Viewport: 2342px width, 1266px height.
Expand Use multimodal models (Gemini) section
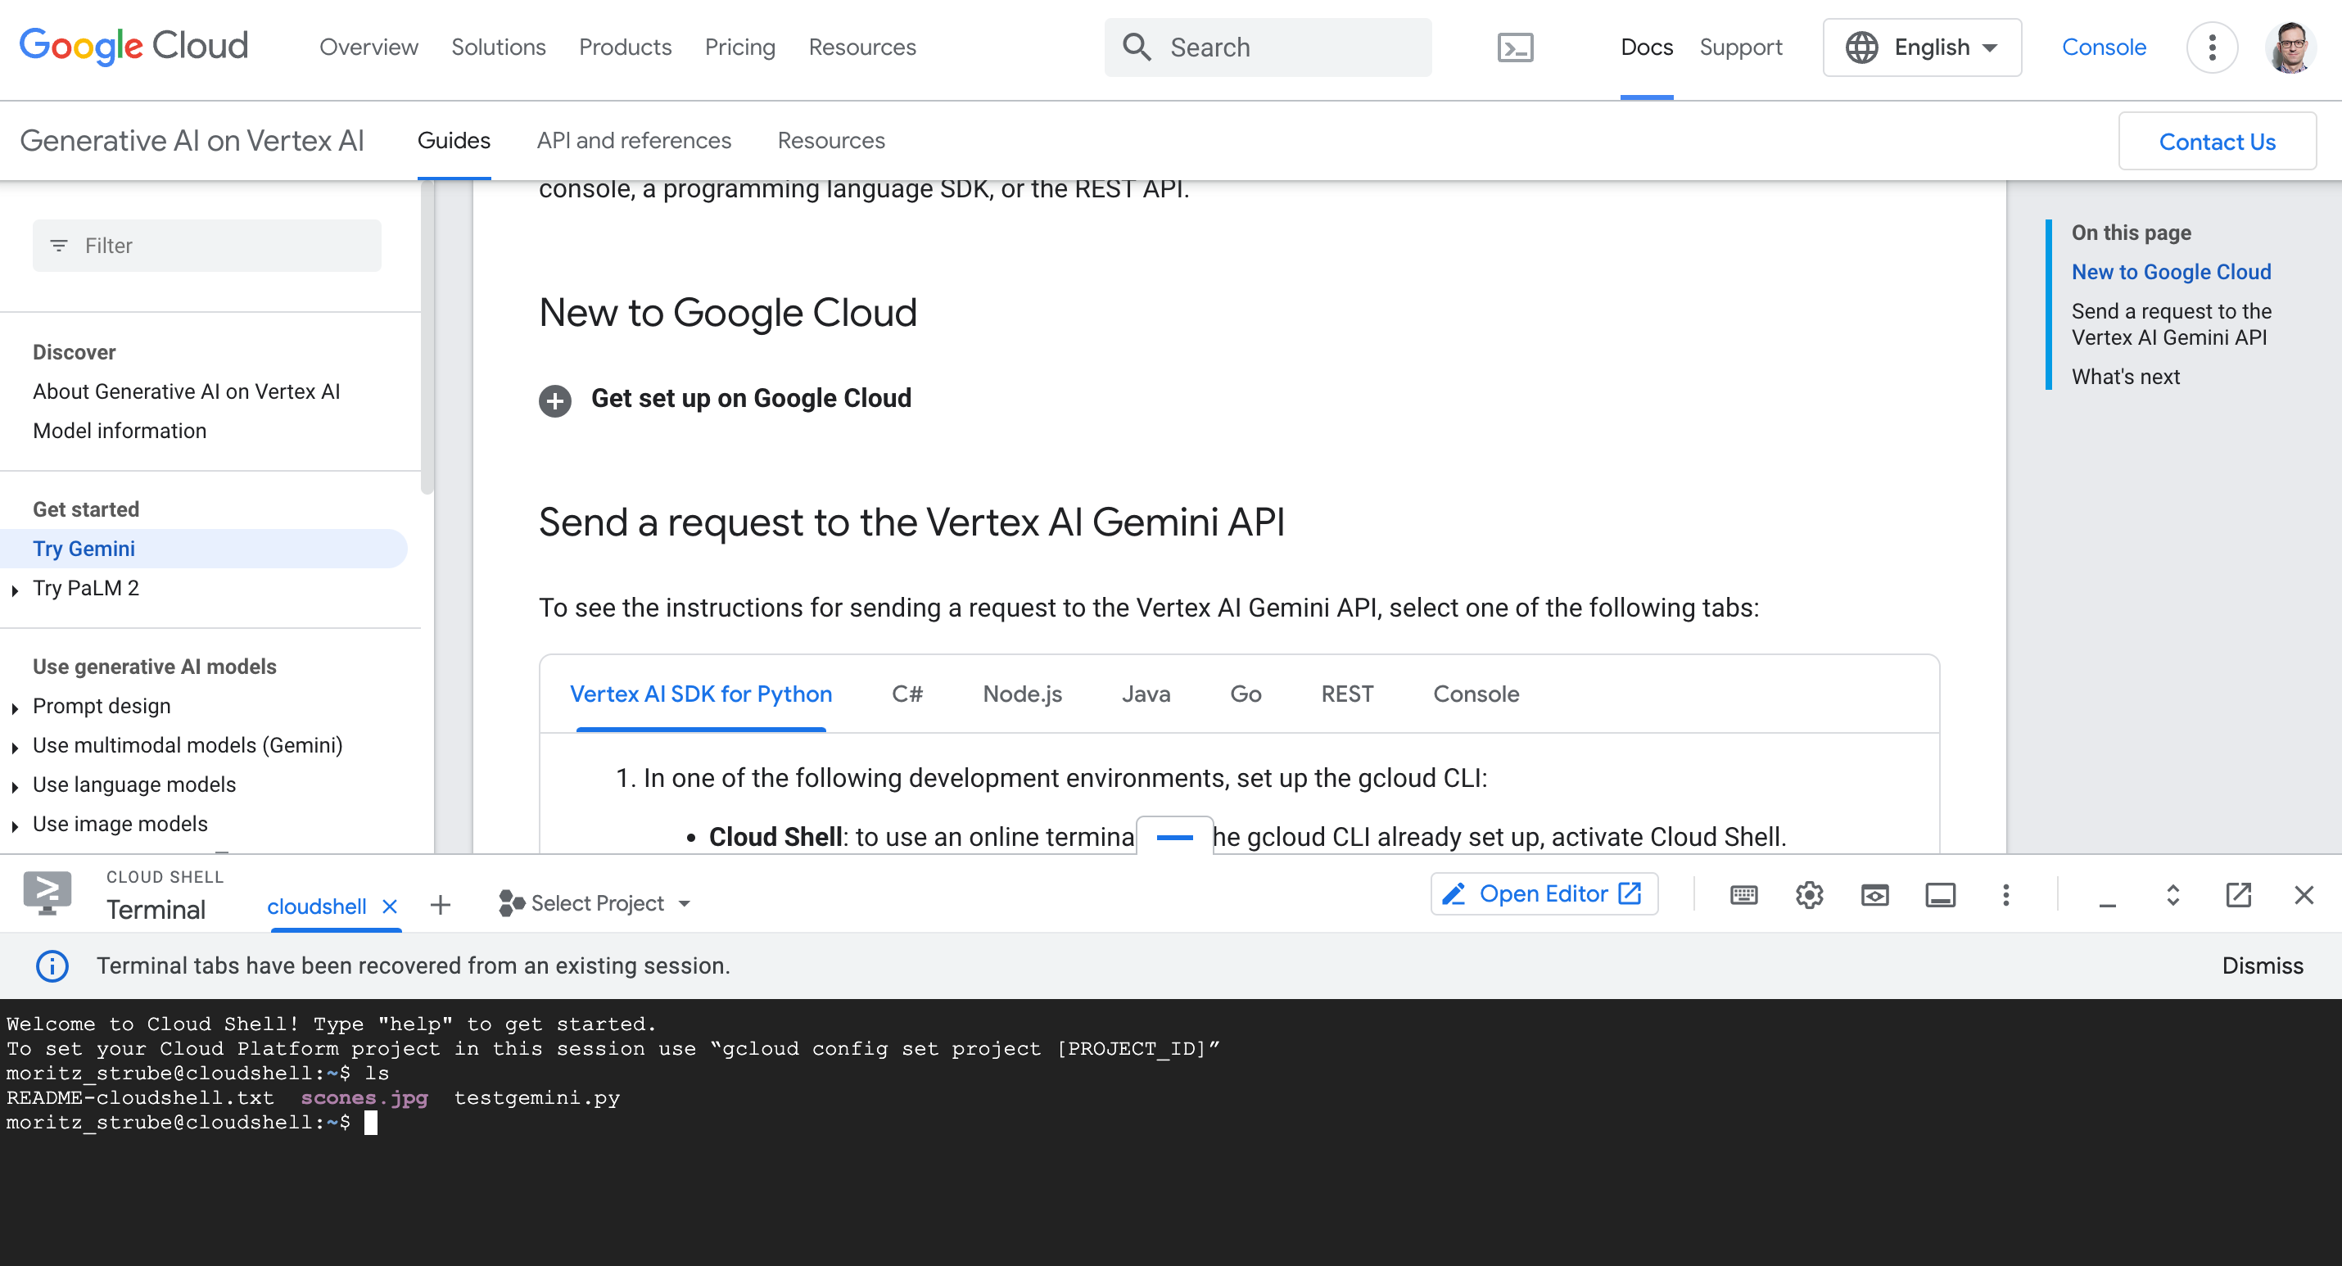click(x=16, y=747)
